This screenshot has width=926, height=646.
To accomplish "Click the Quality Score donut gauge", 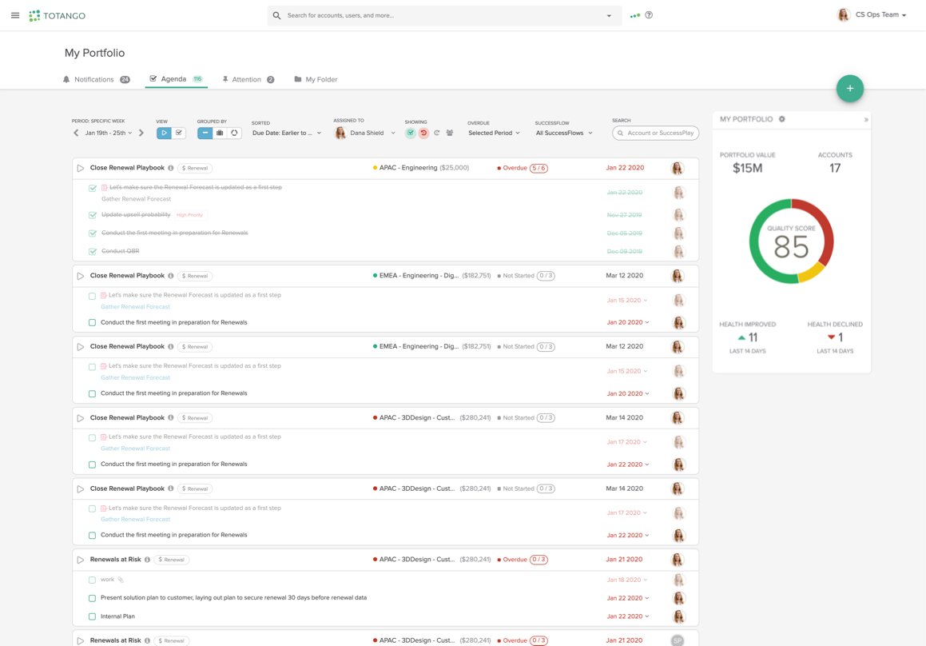I will point(792,240).
